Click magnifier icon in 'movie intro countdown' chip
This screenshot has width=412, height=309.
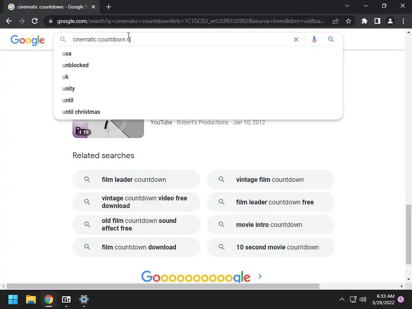pos(222,225)
